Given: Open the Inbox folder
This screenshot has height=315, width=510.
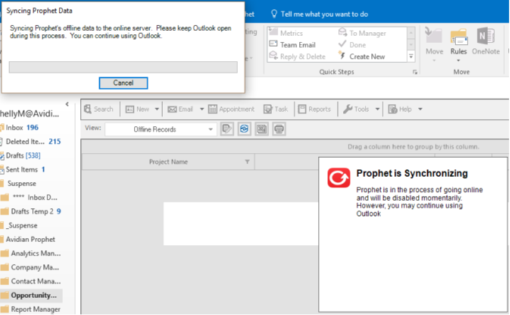Looking at the screenshot, I should coord(20,127).
